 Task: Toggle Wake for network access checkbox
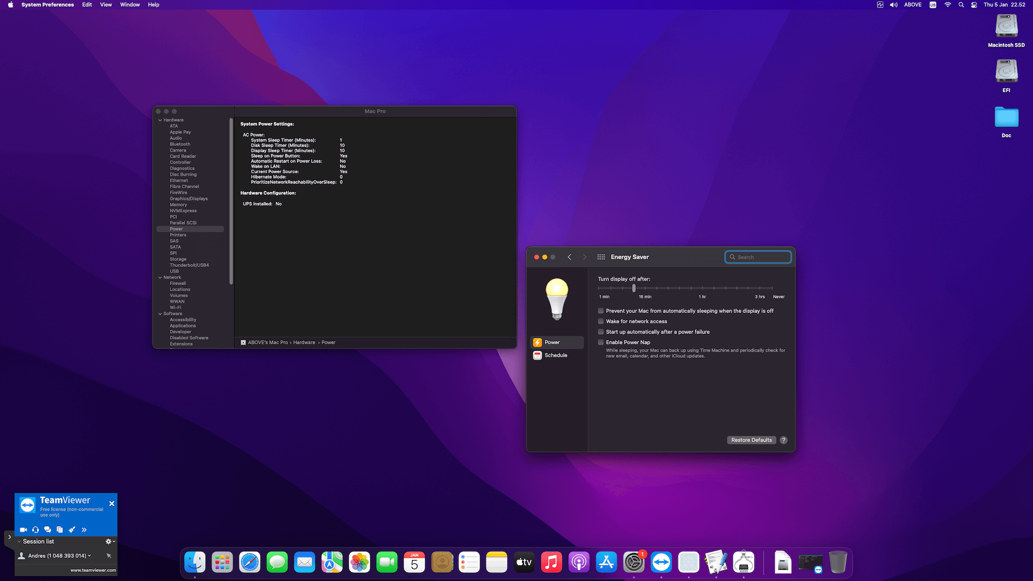(x=601, y=322)
